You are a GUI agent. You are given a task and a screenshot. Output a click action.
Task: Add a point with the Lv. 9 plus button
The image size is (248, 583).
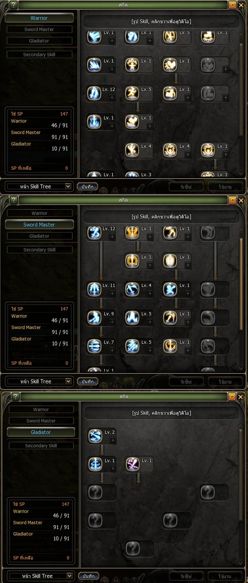[x=112, y=322]
